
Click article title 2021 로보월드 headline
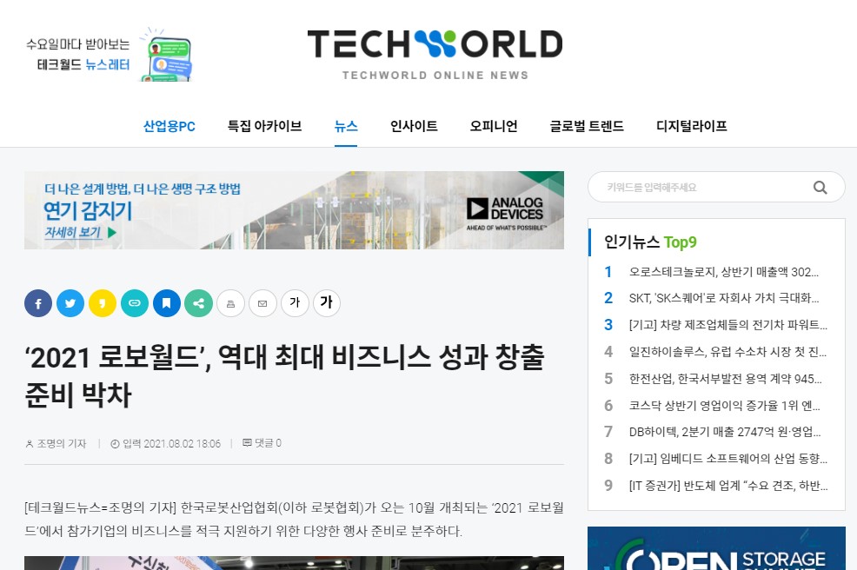[285, 376]
